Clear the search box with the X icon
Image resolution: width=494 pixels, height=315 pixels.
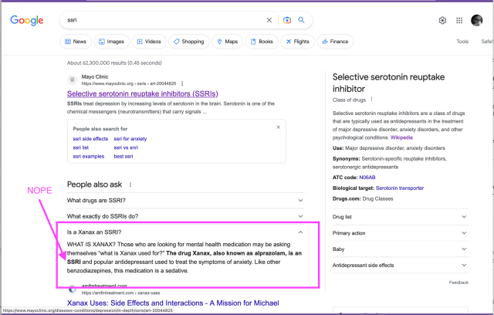[x=269, y=20]
